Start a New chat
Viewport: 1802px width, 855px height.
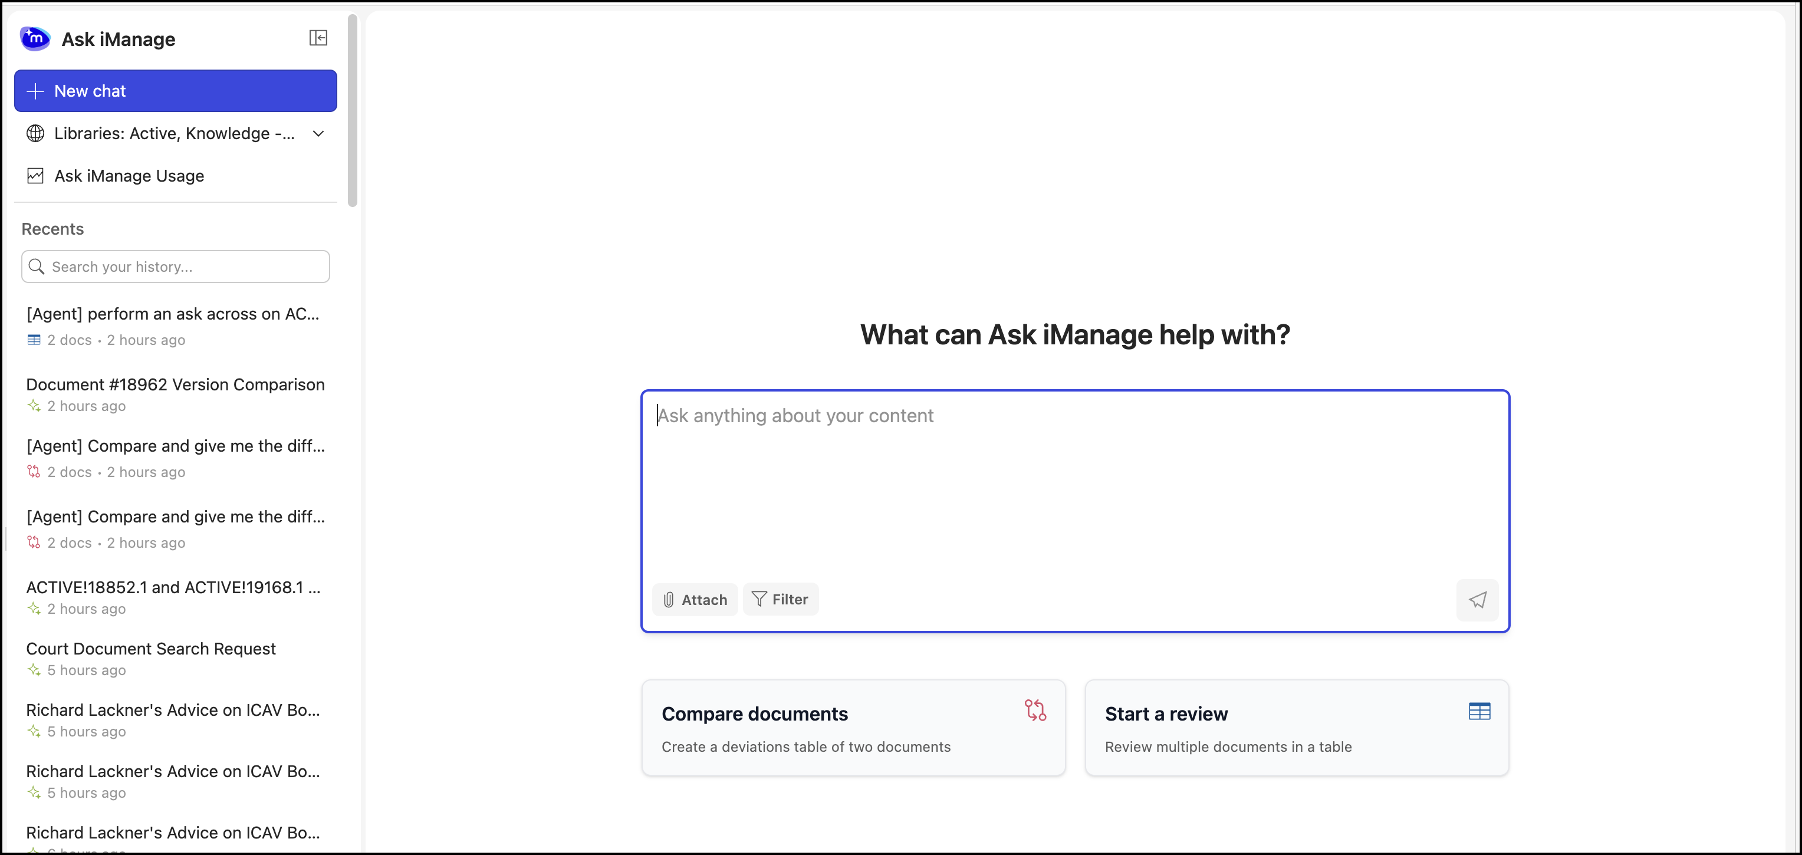(175, 91)
